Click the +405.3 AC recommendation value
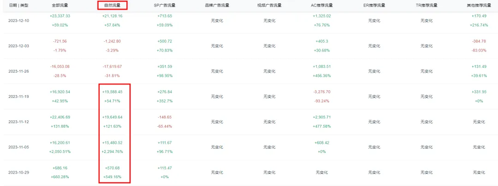Screen dimensions: 498x186 click(322, 41)
